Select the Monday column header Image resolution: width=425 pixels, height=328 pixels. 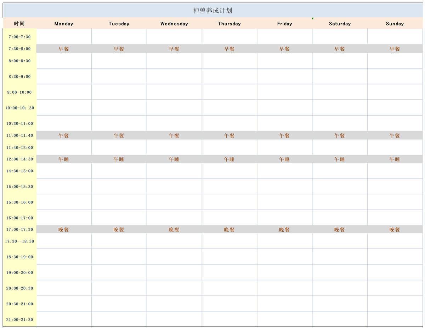coord(64,24)
